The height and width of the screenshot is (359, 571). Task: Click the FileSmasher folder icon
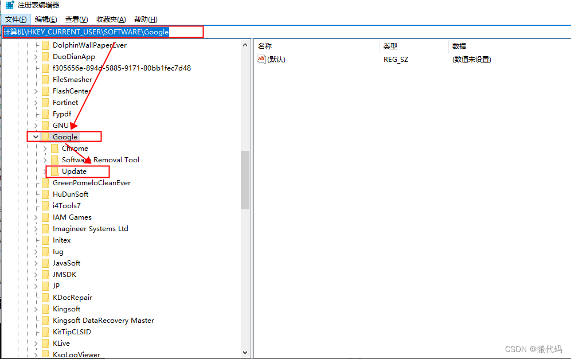(x=45, y=80)
